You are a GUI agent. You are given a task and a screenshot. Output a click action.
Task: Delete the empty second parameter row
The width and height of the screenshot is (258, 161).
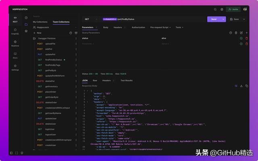[246, 44]
